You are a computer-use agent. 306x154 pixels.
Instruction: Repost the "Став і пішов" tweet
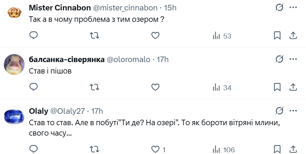coord(94,87)
